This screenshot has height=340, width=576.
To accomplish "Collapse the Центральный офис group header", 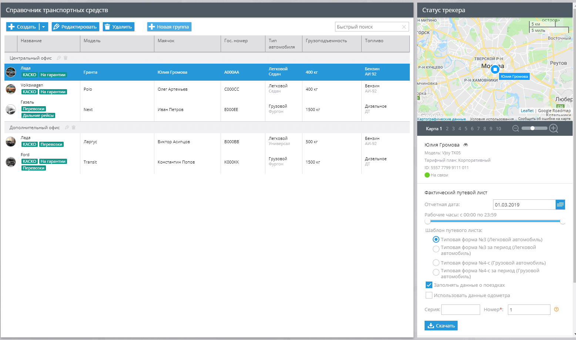I will tap(207, 58).
